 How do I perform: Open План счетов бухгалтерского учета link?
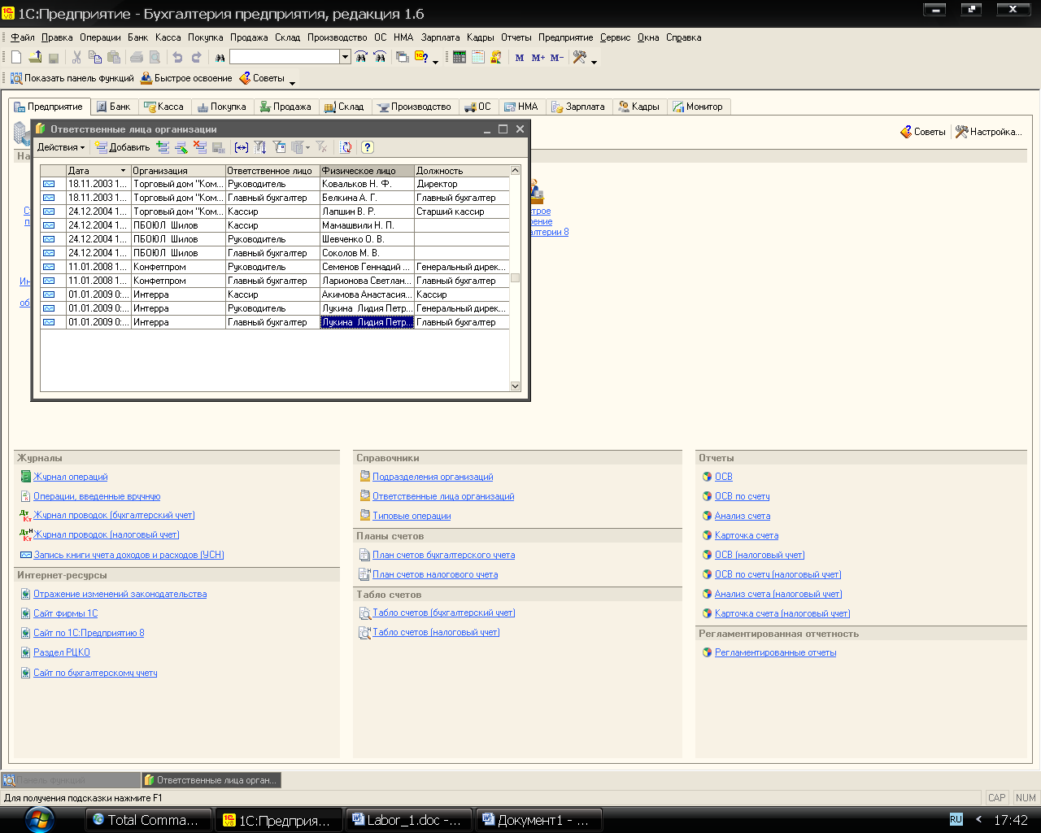[x=443, y=555]
